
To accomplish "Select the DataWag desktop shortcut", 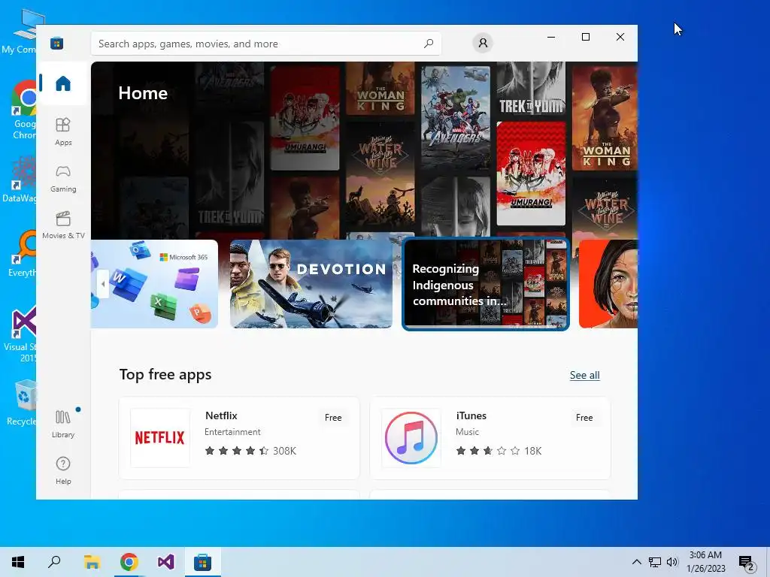I will pyautogui.click(x=19, y=180).
